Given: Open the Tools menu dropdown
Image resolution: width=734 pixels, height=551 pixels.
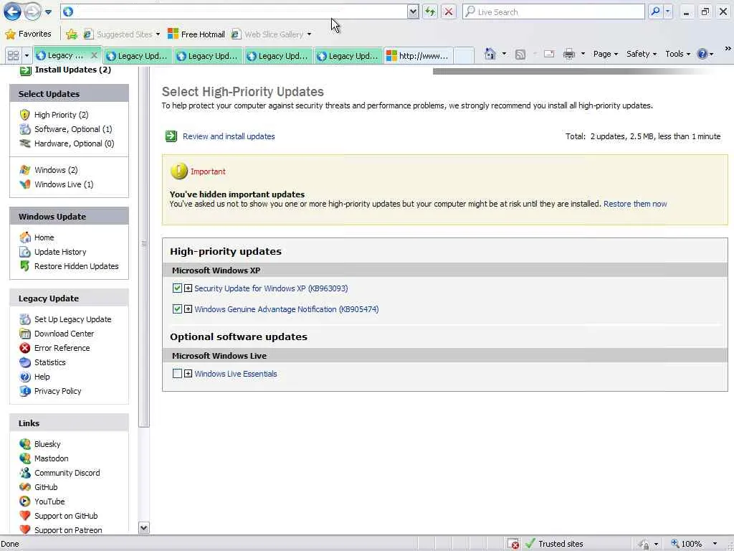Looking at the screenshot, I should coord(678,54).
